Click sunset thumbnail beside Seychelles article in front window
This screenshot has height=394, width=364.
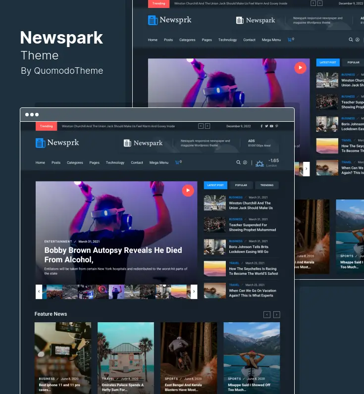214,269
